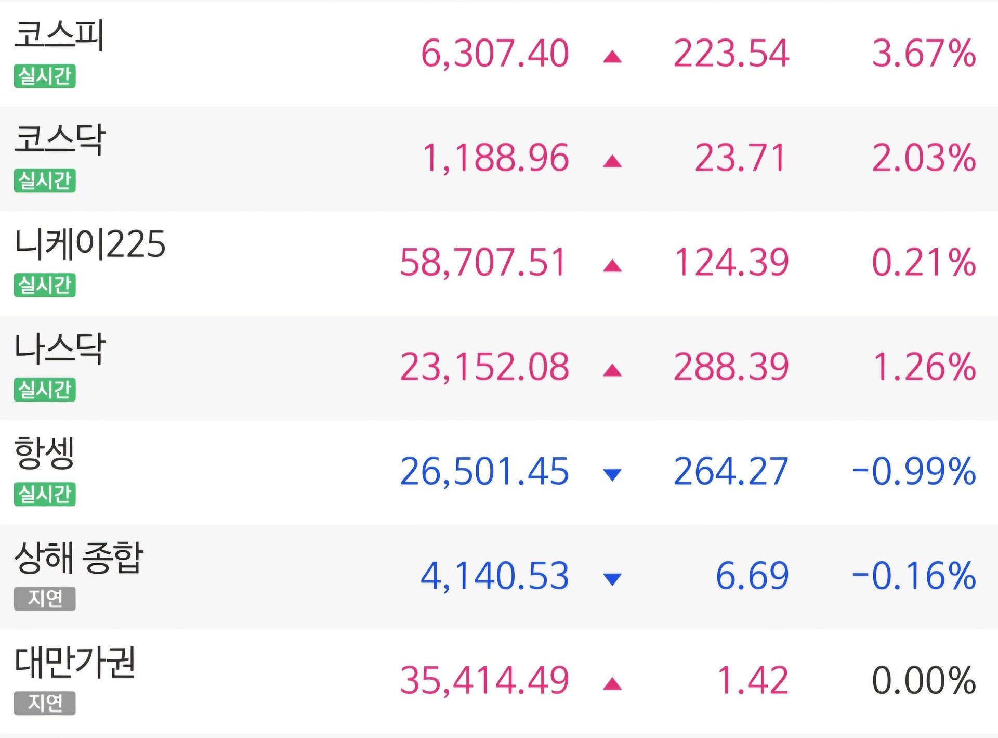Image resolution: width=998 pixels, height=738 pixels.
Task: Click the 실시간 badge under 코스피
Action: pos(45,76)
